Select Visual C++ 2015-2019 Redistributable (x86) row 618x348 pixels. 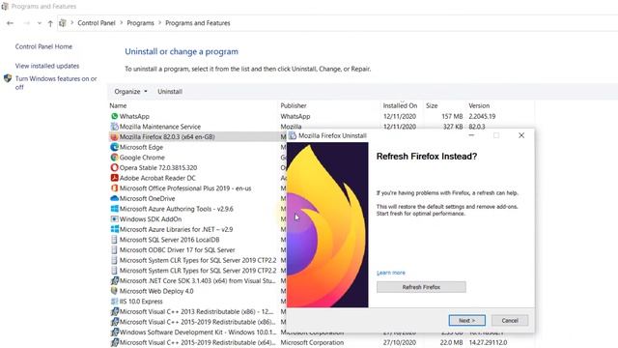[x=197, y=322]
